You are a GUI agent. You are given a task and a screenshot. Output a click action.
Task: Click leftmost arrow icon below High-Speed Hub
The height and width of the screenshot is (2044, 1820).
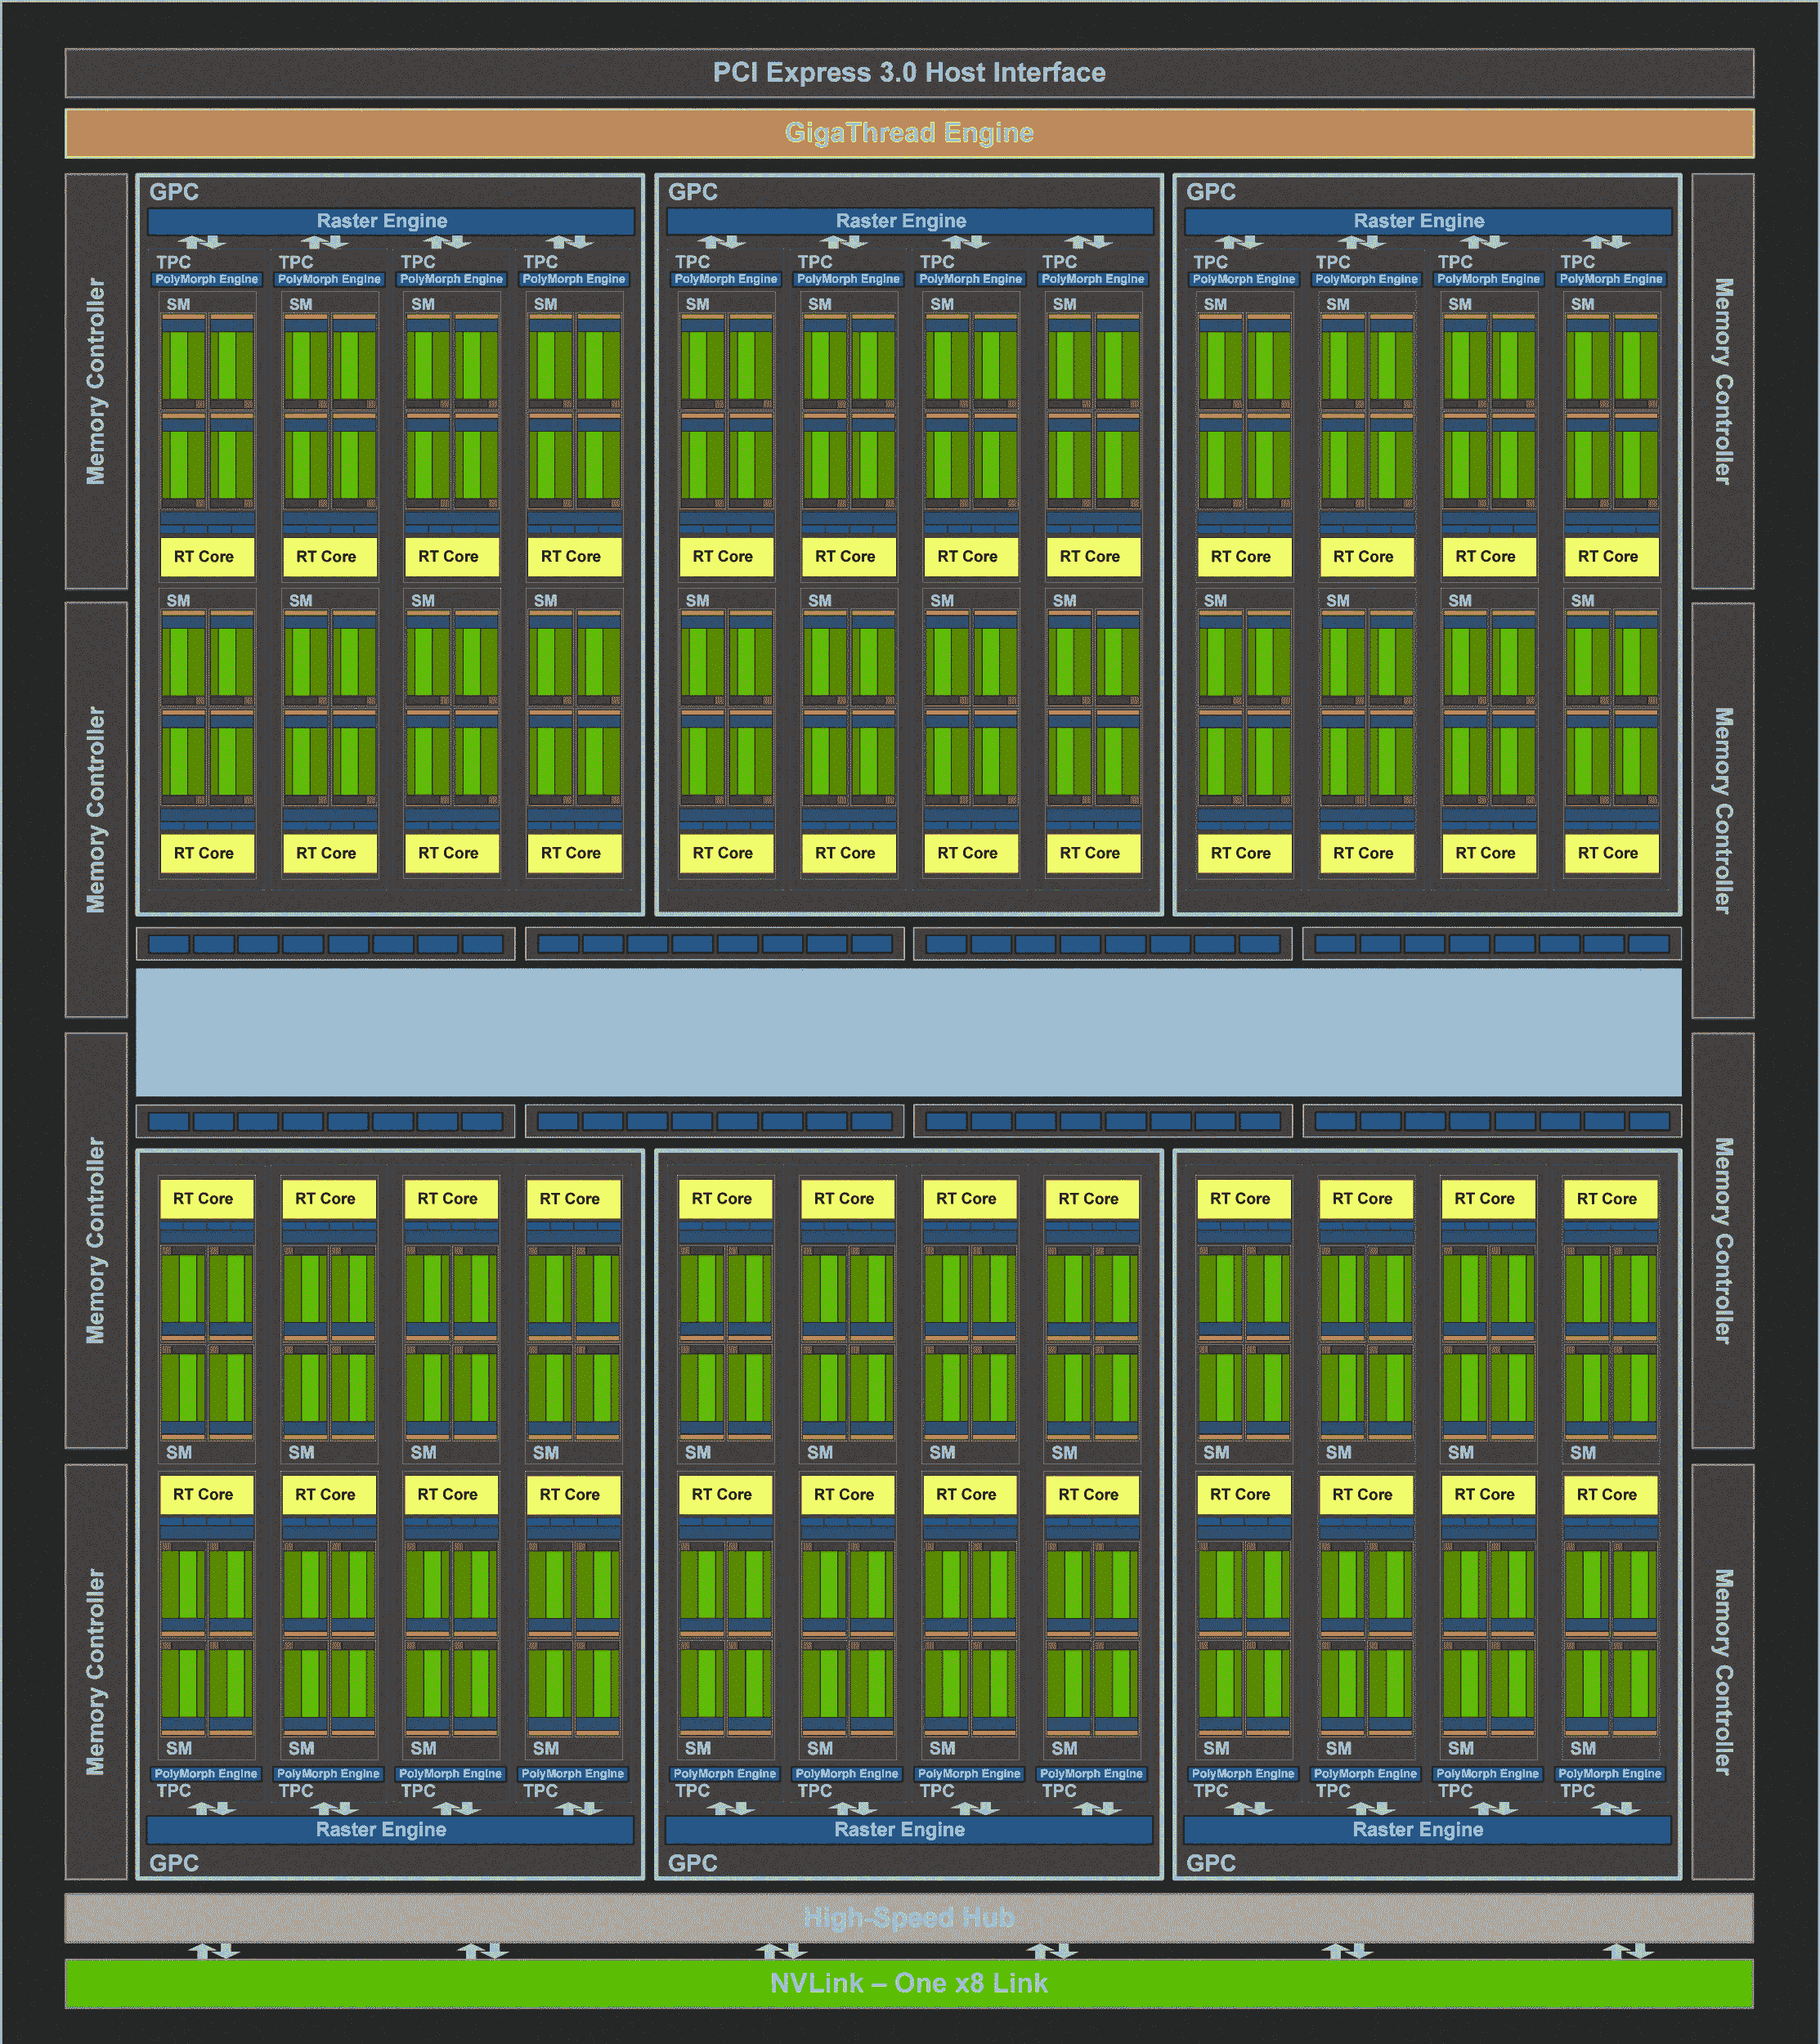click(x=214, y=1951)
